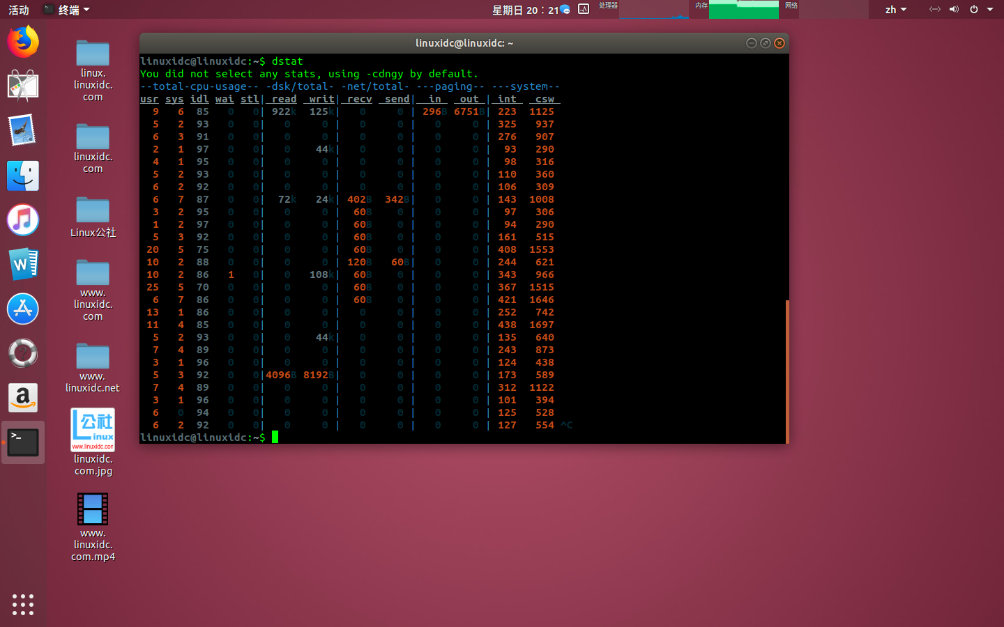Click the '4096' read value in terminal
This screenshot has width=1004, height=627.
click(278, 375)
